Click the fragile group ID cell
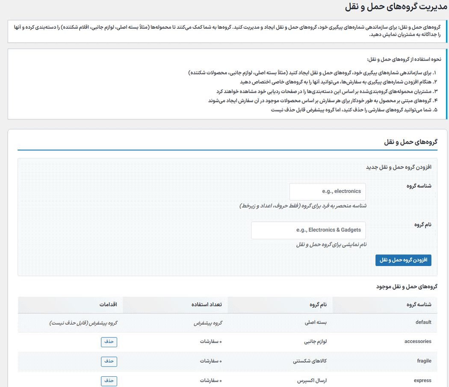This screenshot has height=387, width=449. pyautogui.click(x=424, y=361)
